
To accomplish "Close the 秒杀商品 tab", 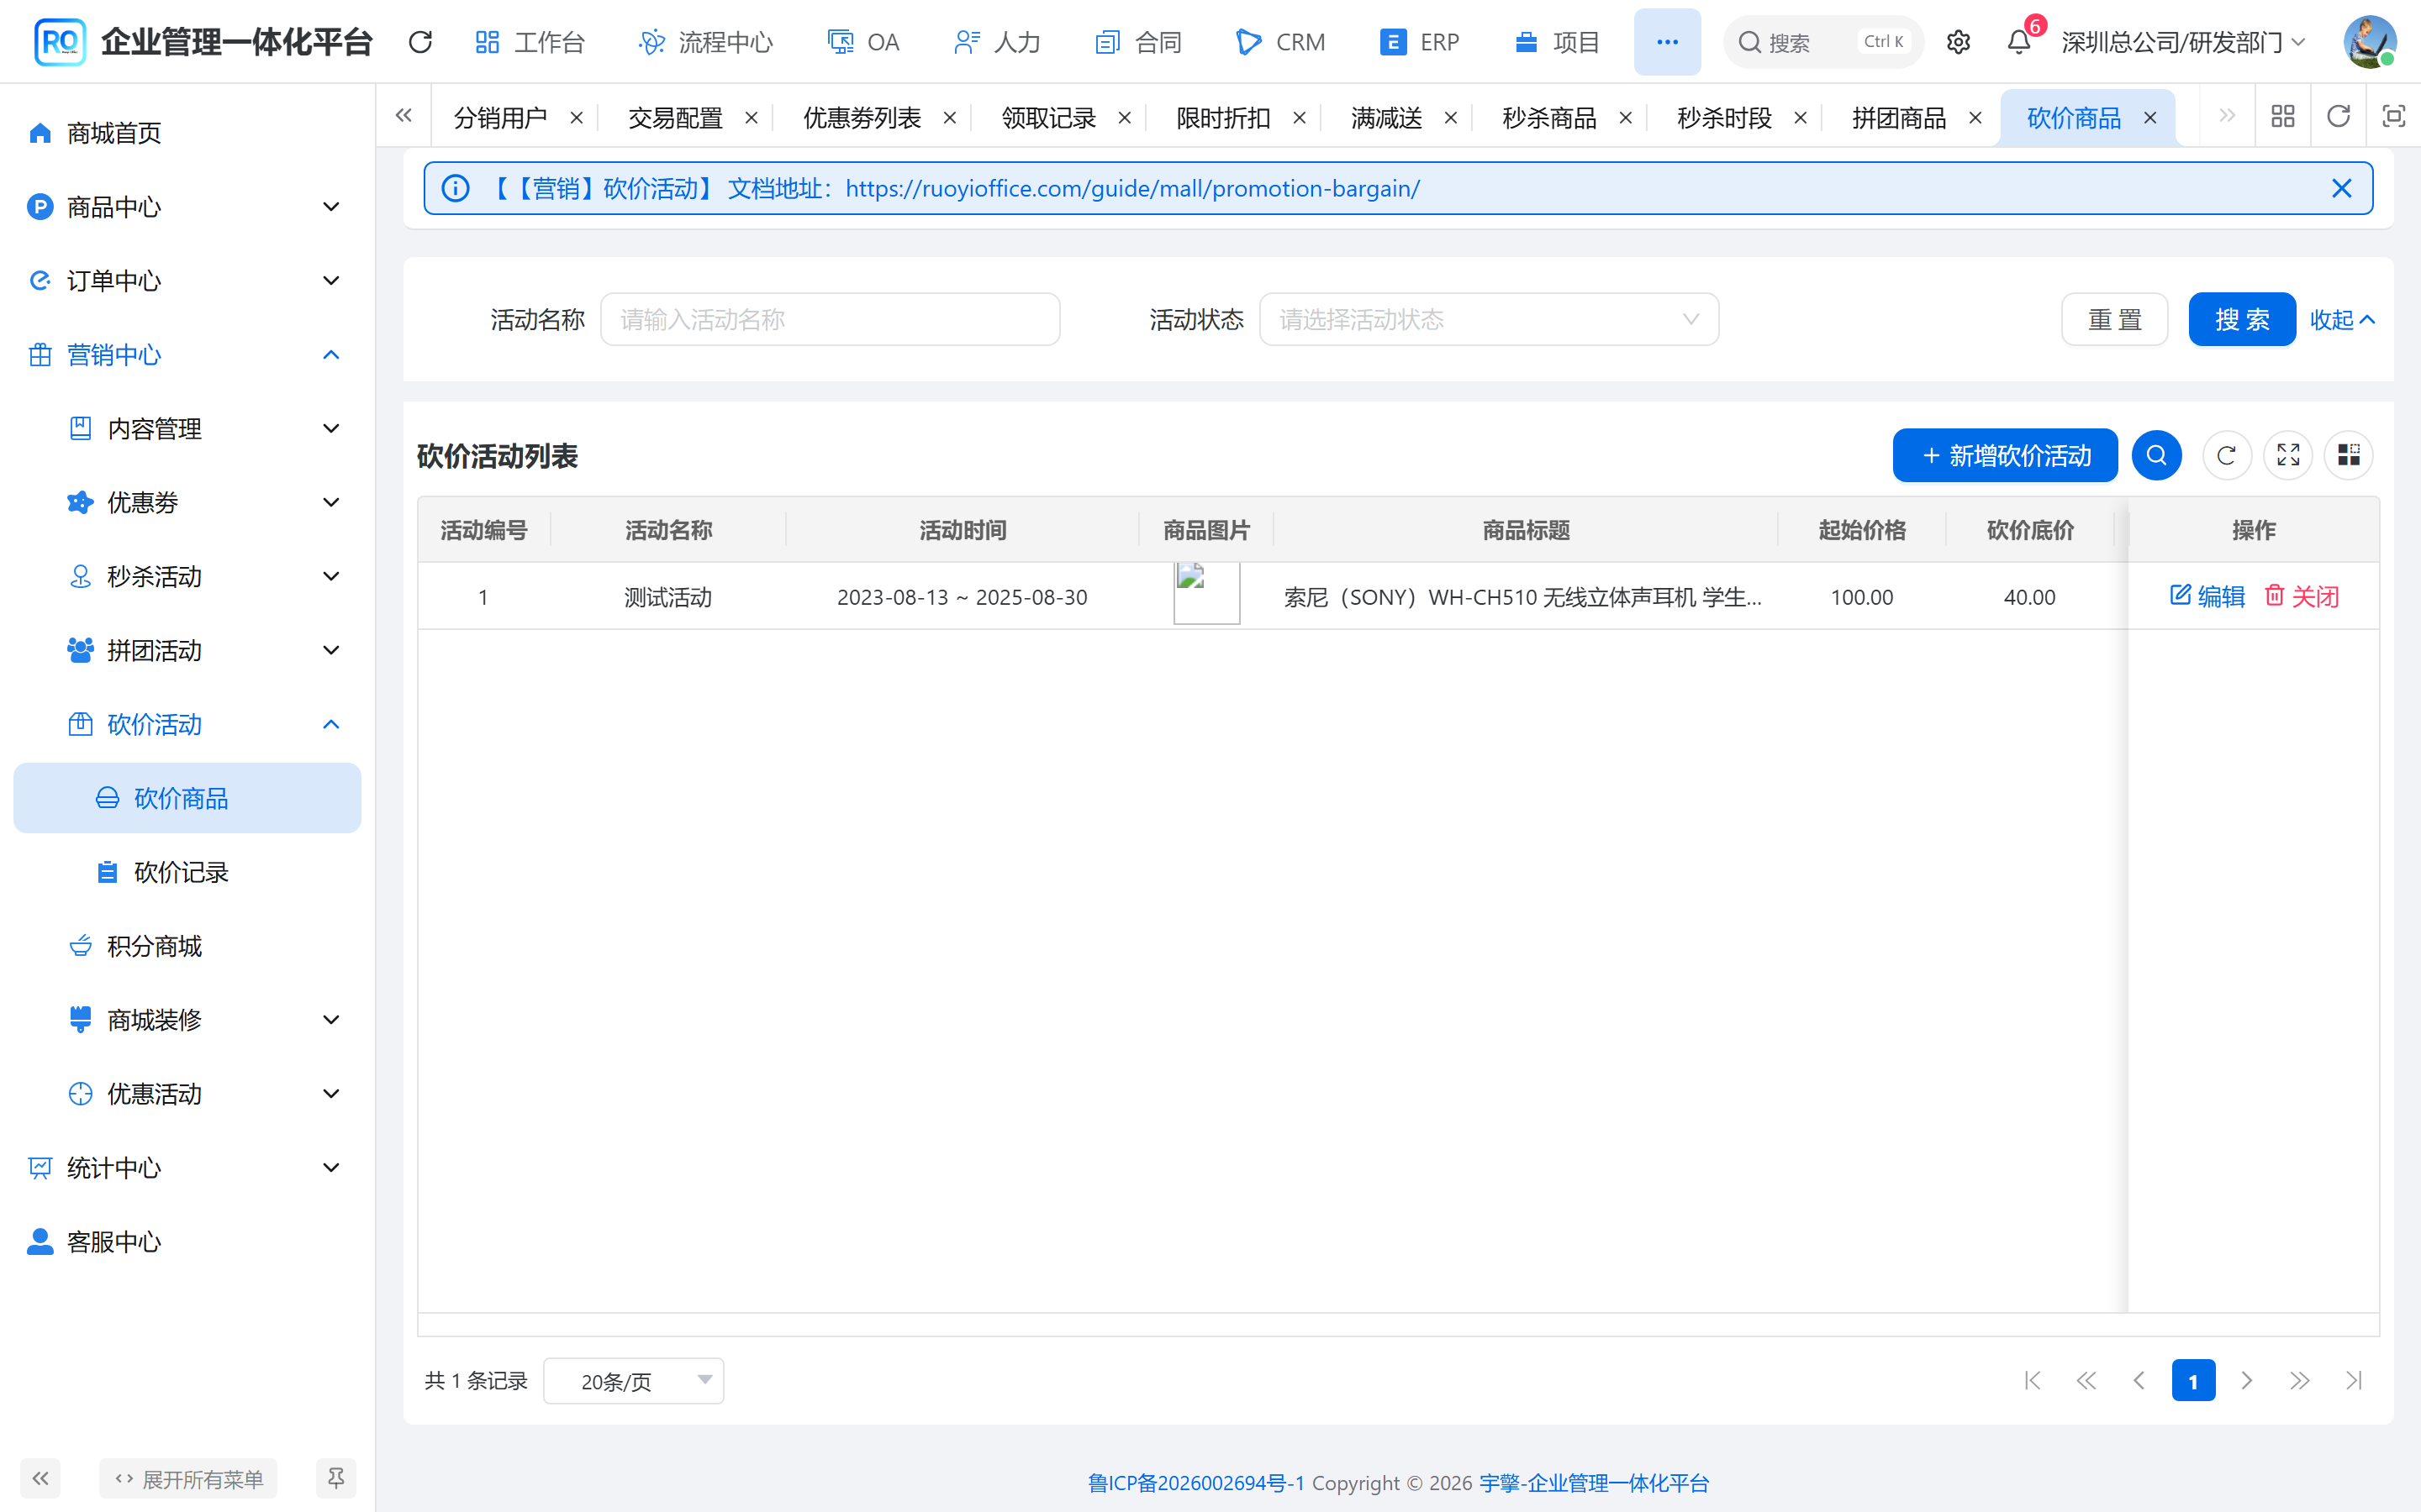I will pos(1626,118).
